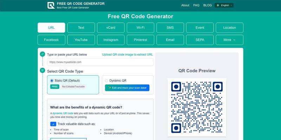Image resolution: width=281 pixels, height=140 pixels.
Task: Open the BLOG link in header
Action: pos(207,5)
